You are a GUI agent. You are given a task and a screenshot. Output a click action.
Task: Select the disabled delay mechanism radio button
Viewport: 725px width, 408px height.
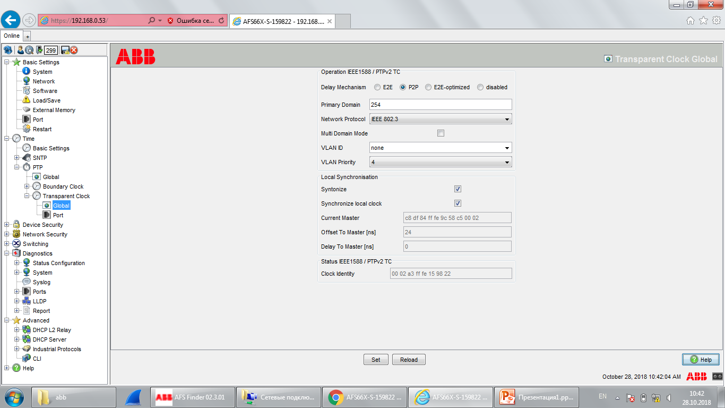click(480, 87)
